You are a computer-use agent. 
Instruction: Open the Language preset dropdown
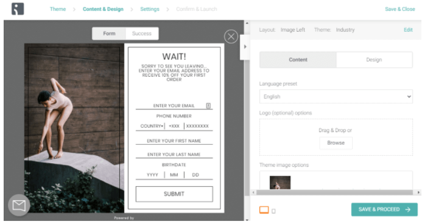336,97
